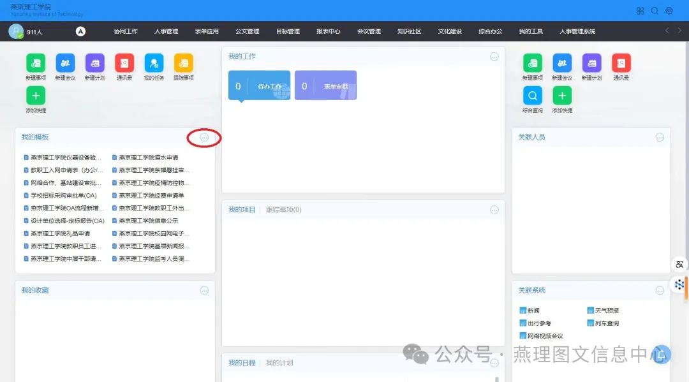
Task: Open the 燕京理工学院礼品申请 template
Action: coord(60,233)
